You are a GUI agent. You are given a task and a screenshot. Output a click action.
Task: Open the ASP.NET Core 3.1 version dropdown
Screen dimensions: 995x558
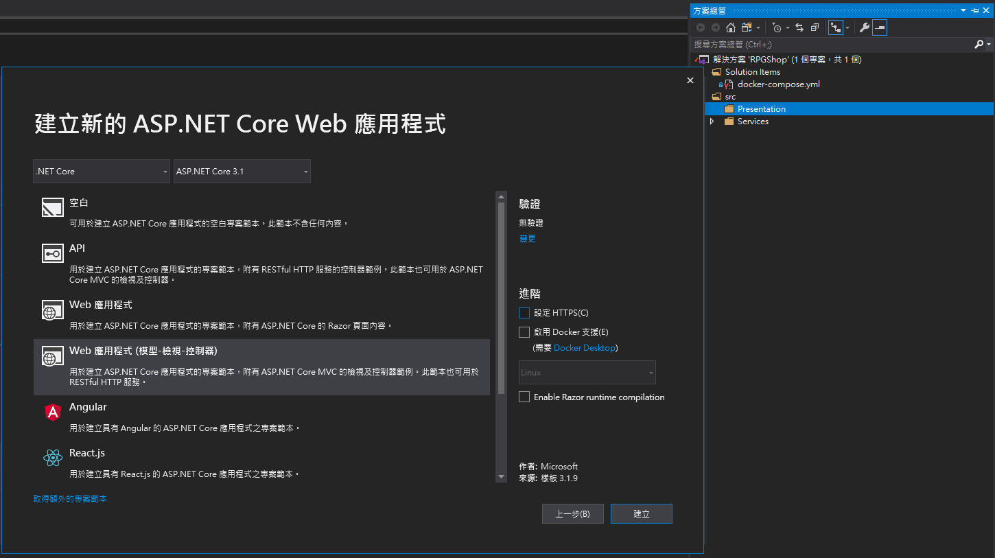242,172
